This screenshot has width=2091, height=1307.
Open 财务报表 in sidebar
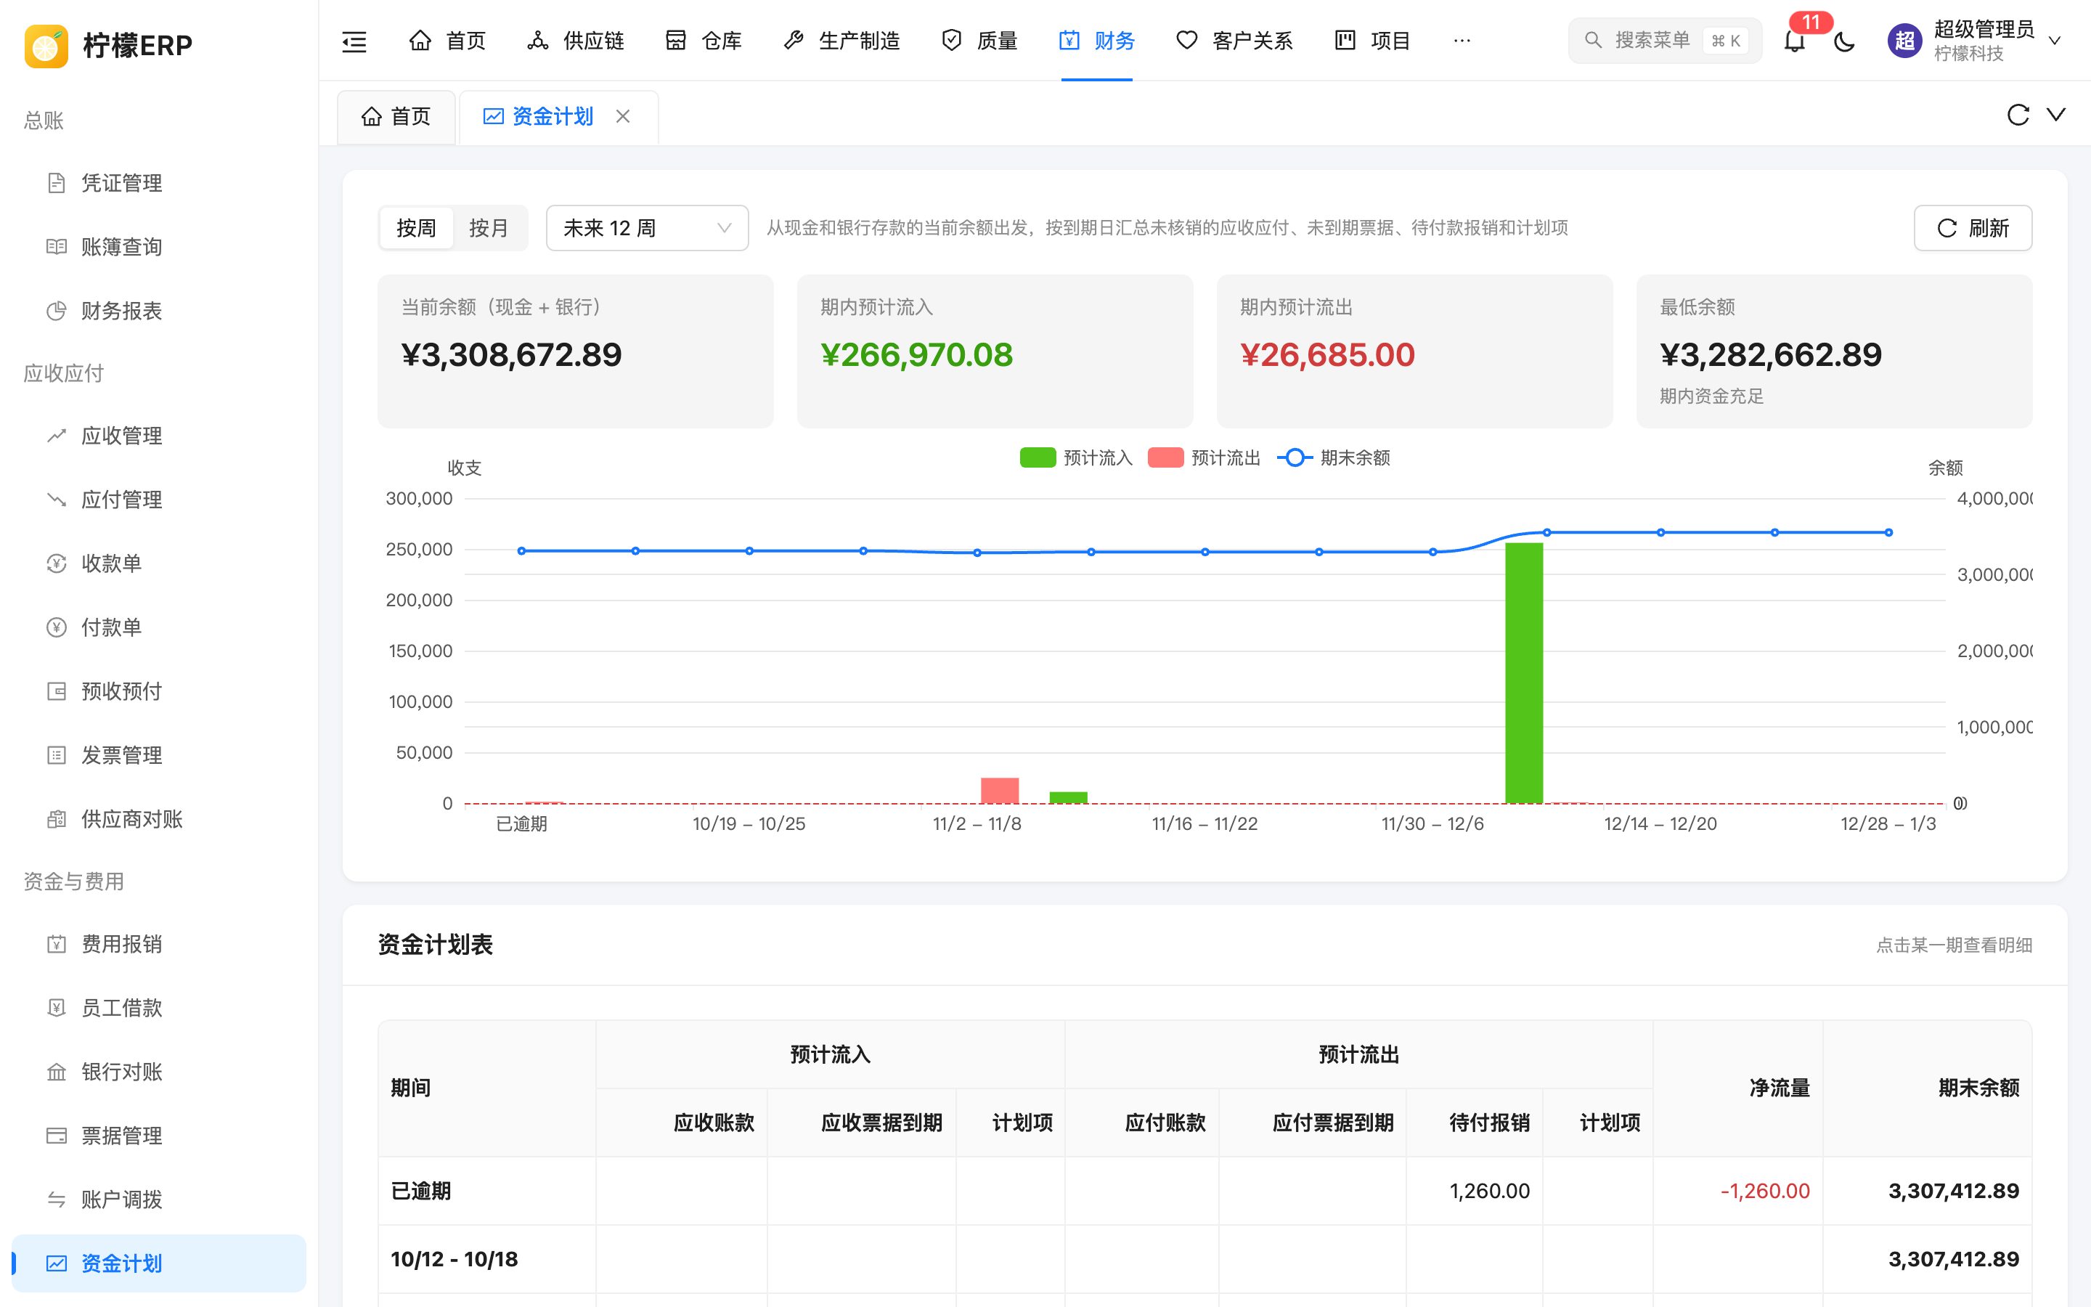coord(159,312)
